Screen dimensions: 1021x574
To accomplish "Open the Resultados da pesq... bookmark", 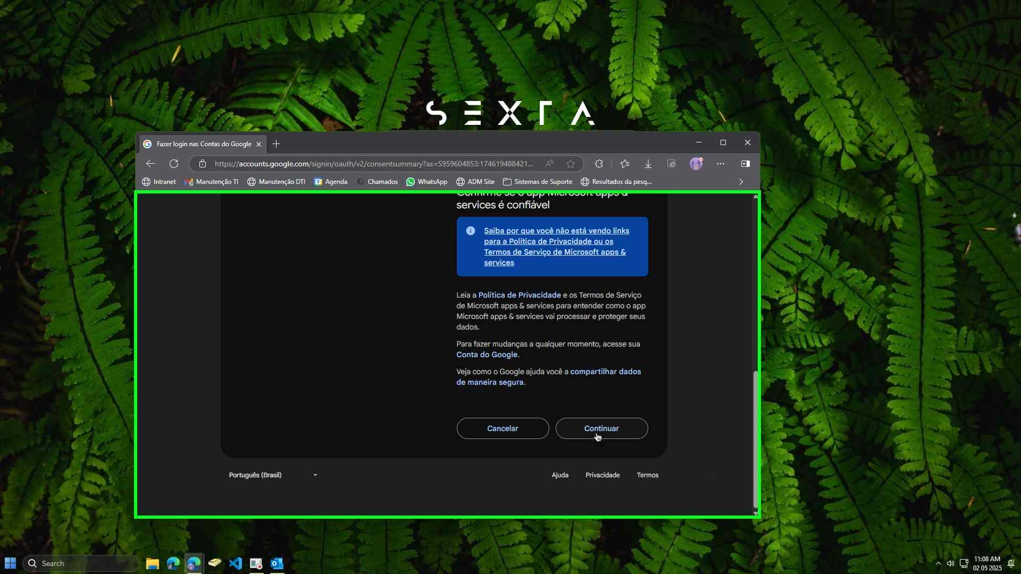I will pos(616,182).
